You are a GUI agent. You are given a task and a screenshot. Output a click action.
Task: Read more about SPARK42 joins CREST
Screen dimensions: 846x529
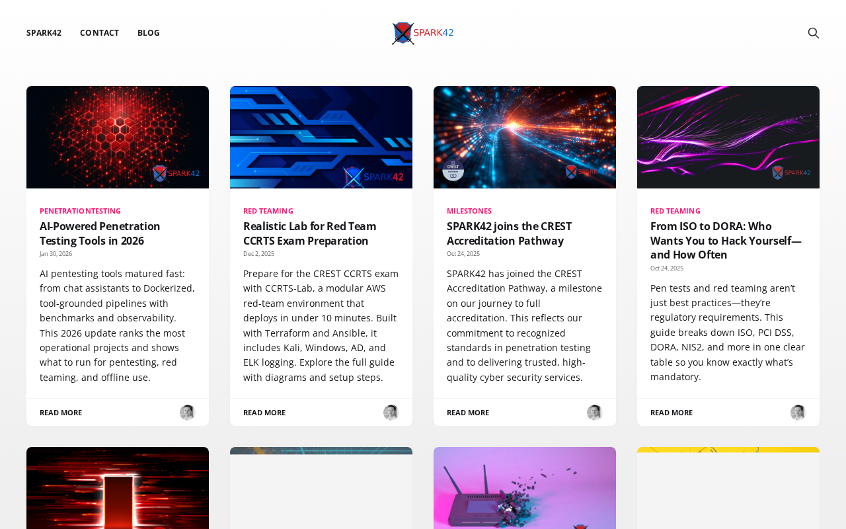pos(468,413)
